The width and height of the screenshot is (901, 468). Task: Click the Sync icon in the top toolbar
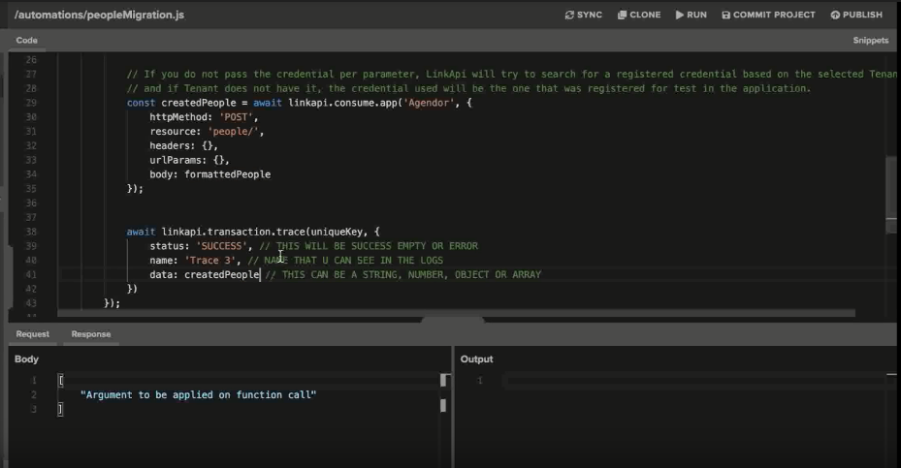pos(569,16)
